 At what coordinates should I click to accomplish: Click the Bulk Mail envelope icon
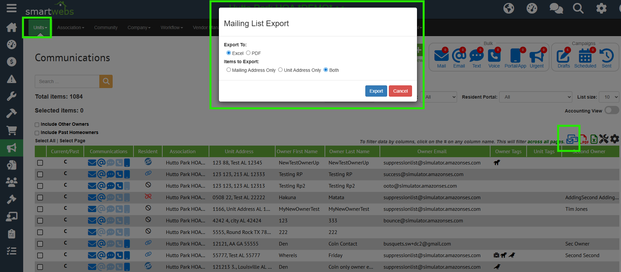point(441,56)
